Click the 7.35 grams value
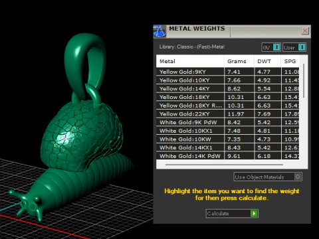The width and height of the screenshot is (319, 239). tap(234, 139)
